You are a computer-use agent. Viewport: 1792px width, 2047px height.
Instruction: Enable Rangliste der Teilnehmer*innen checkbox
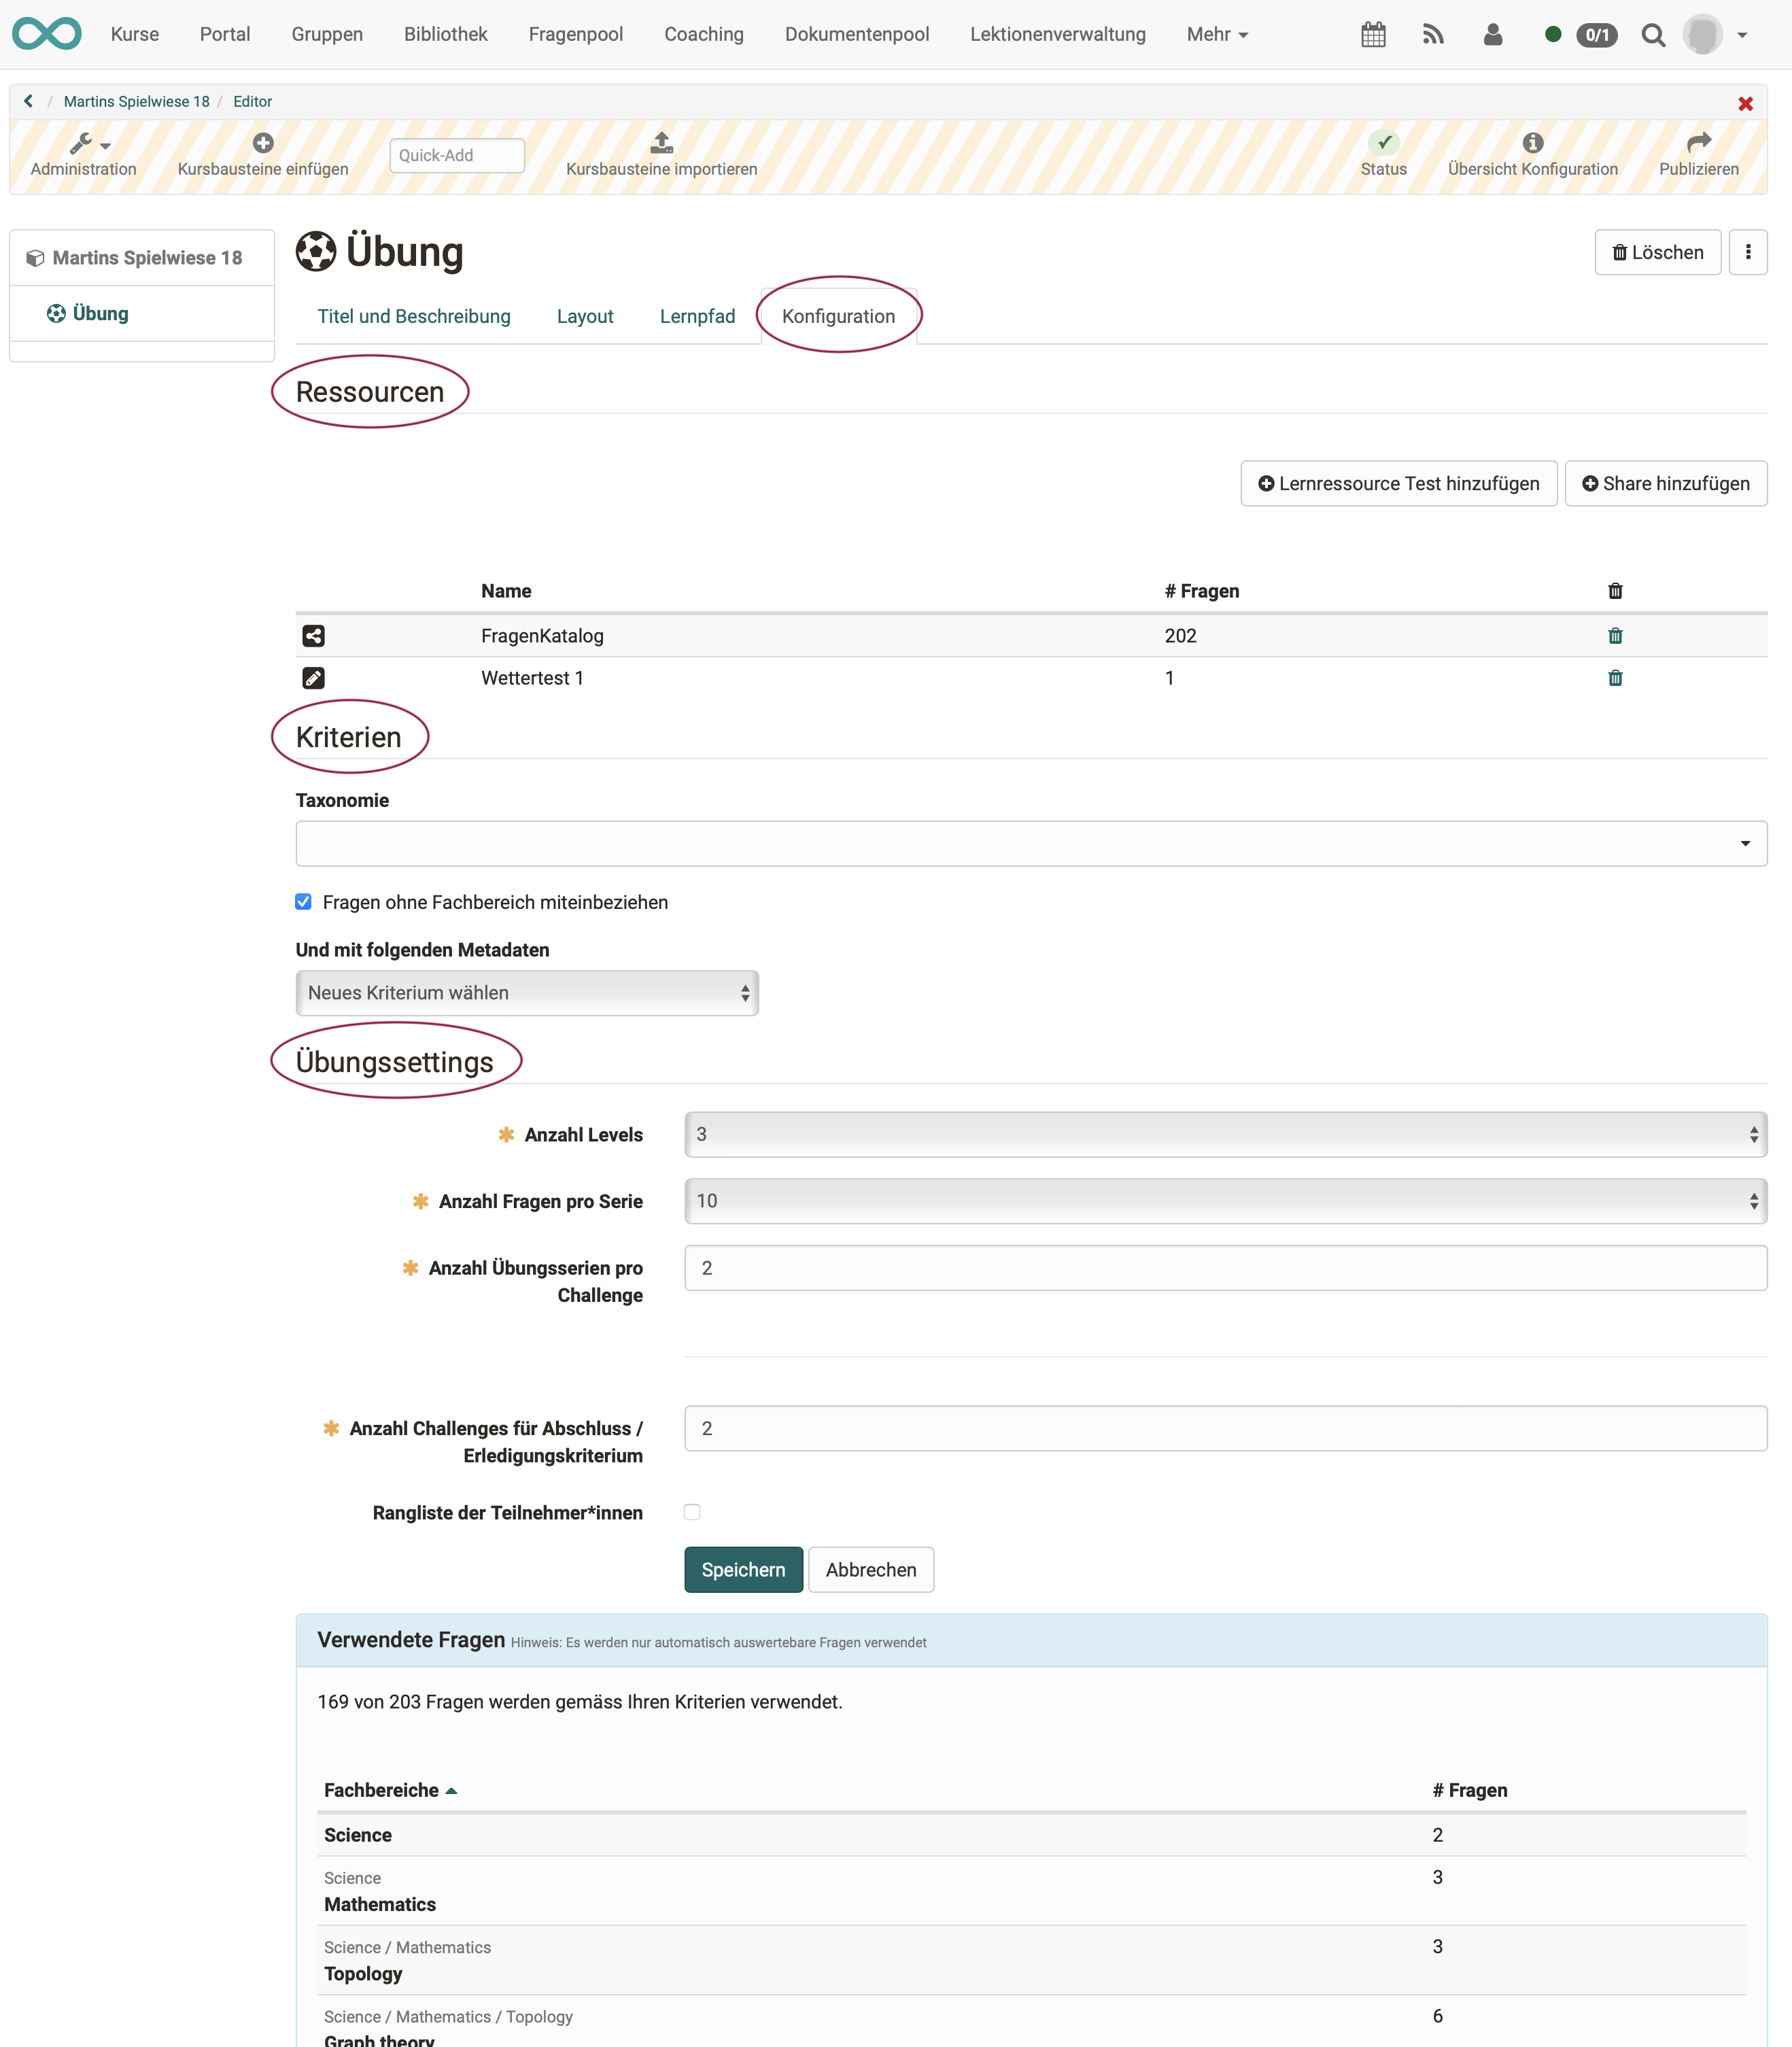click(x=692, y=1512)
